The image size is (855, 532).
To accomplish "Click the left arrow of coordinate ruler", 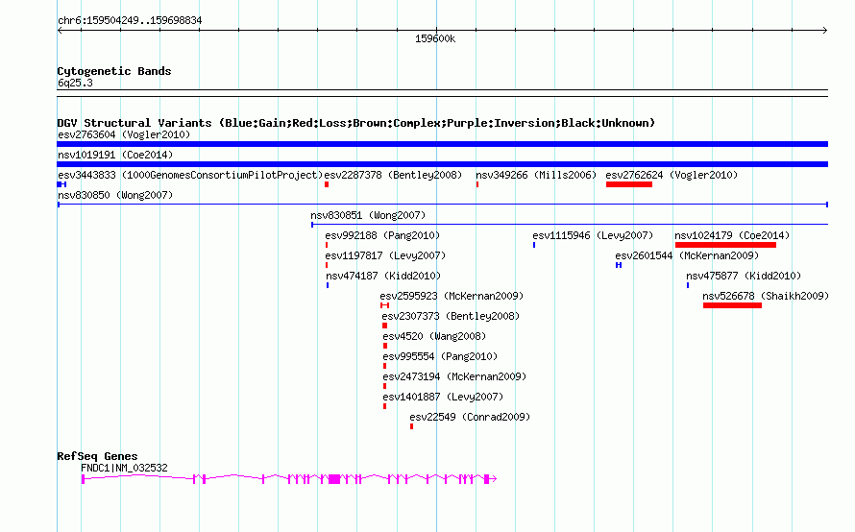I will click(60, 31).
